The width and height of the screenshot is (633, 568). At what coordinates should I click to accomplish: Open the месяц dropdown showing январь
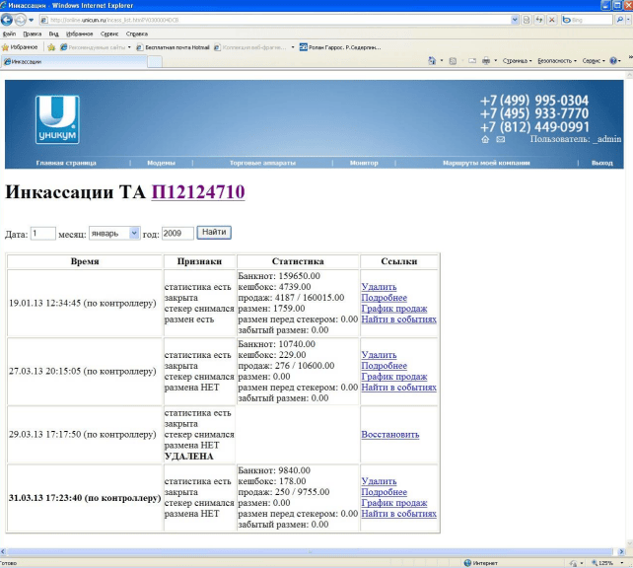[114, 233]
